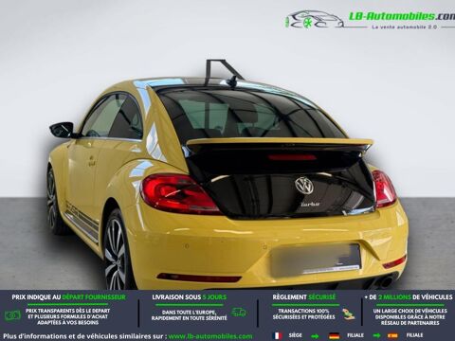Click the French flag icon
Screen dimensions: 455x341
click(x=278, y=335)
